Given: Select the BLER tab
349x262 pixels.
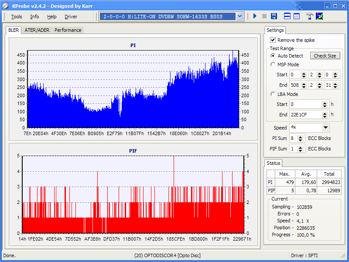Looking at the screenshot, I should point(14,30).
